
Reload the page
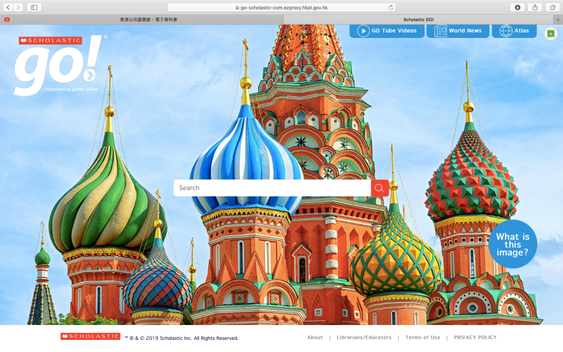click(x=391, y=8)
